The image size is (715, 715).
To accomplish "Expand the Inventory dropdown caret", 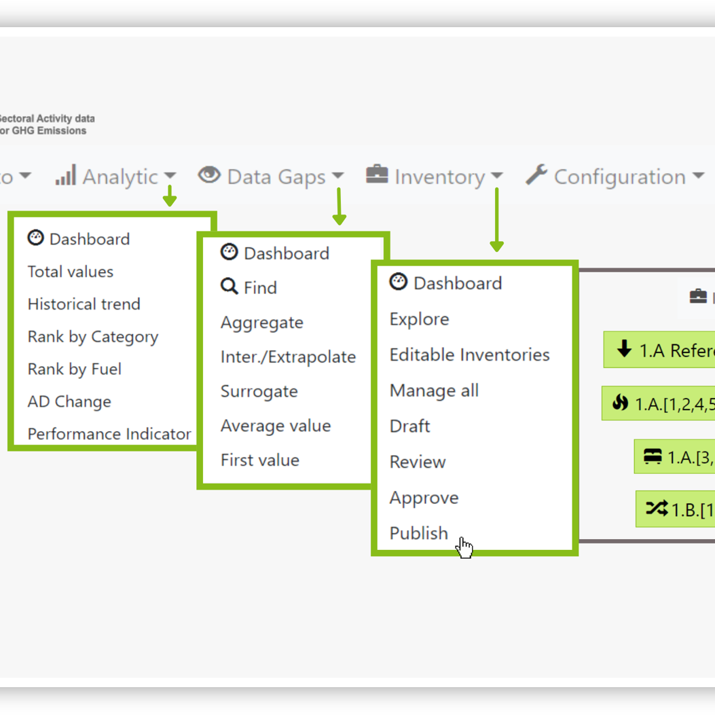I will 497,176.
